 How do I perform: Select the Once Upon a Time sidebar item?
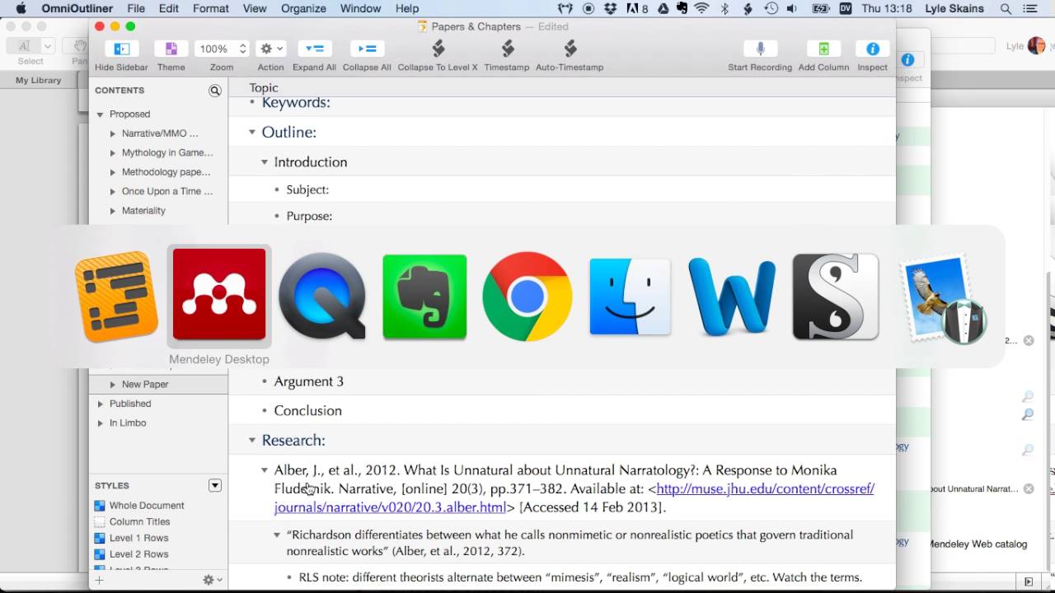[167, 191]
